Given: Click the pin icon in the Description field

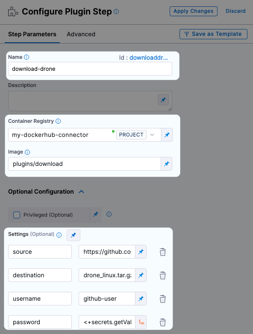Looking at the screenshot, I should [163, 100].
